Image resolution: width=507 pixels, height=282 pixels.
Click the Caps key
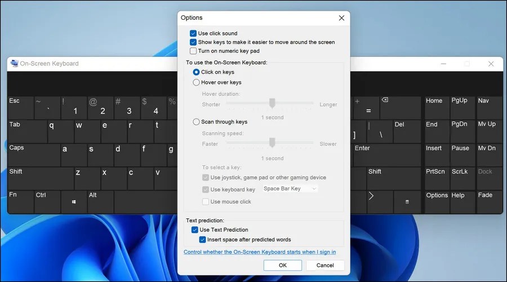point(34,155)
